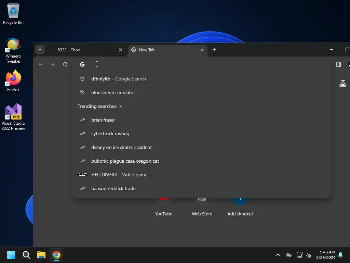Choose haason reddick trade suggestion
Image resolution: width=350 pixels, height=263 pixels.
pyautogui.click(x=202, y=189)
